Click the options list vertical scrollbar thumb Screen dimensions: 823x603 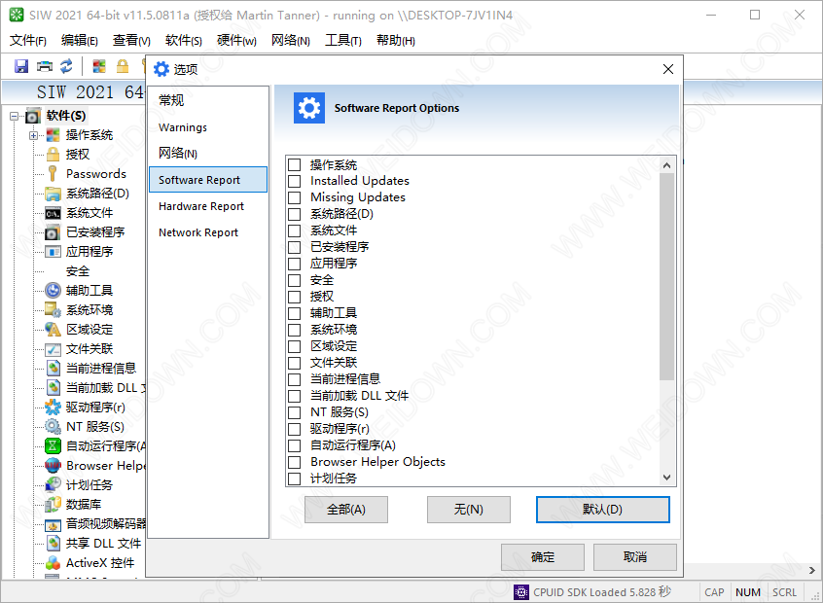tap(666, 276)
